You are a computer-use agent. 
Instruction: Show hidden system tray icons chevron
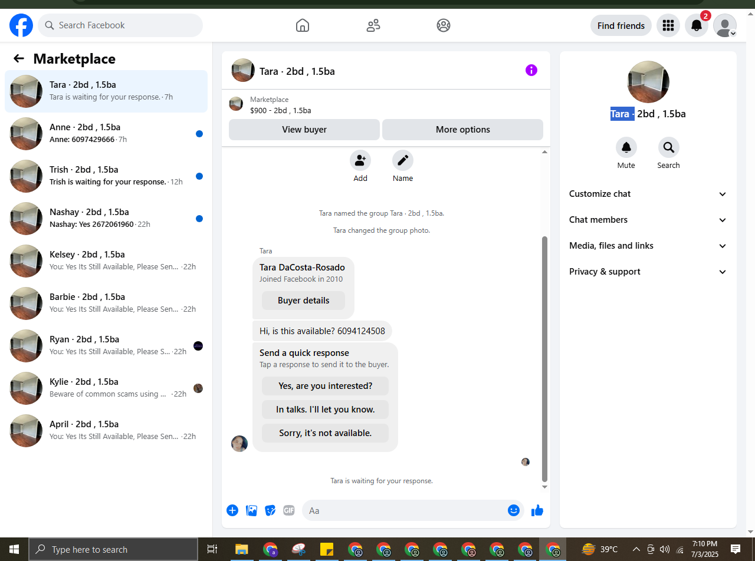click(636, 549)
